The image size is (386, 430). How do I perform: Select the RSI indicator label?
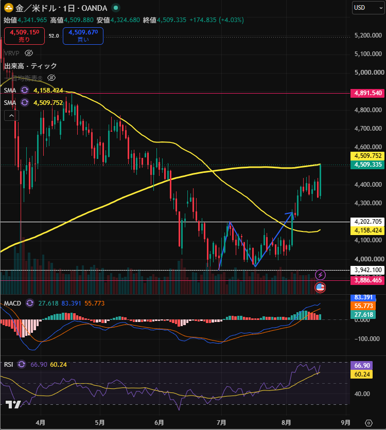point(9,365)
